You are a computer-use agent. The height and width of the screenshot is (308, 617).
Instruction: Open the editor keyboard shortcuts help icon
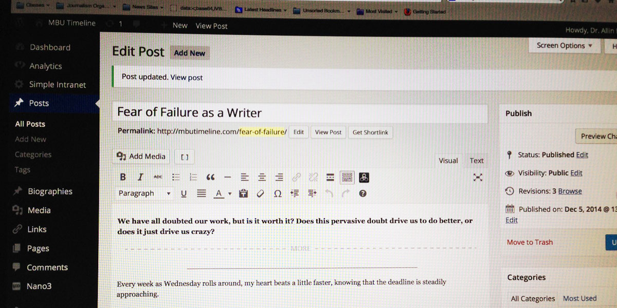click(363, 194)
